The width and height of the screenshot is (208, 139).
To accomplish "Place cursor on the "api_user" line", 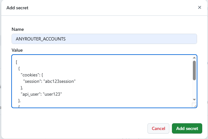I will click(x=41, y=94).
